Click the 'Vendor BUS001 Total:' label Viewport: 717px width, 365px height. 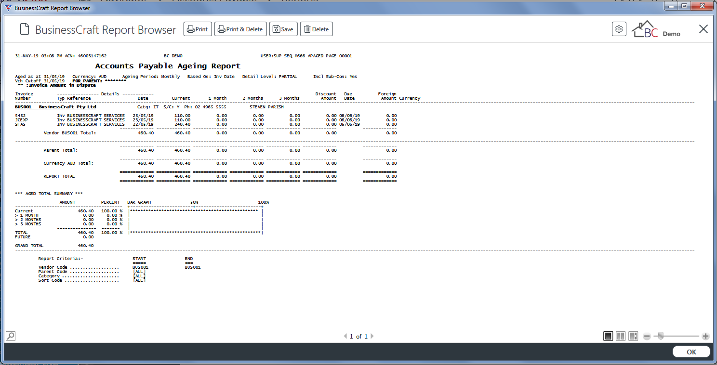coord(70,133)
